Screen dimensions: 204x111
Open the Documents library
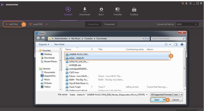[48, 72]
